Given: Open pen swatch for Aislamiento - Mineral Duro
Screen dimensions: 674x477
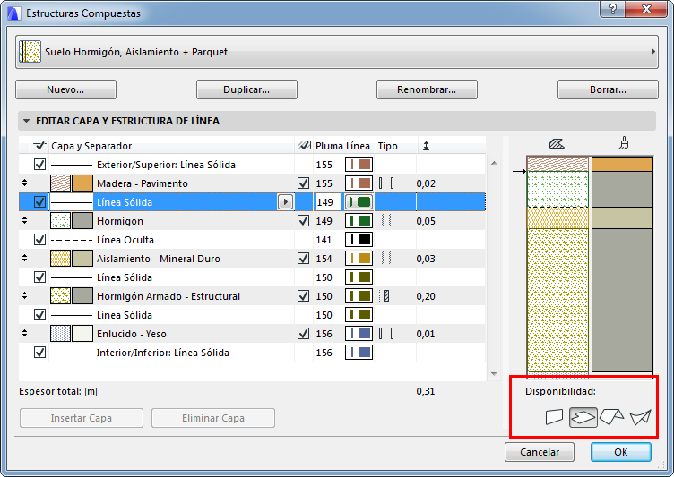Looking at the screenshot, I should click(x=359, y=259).
